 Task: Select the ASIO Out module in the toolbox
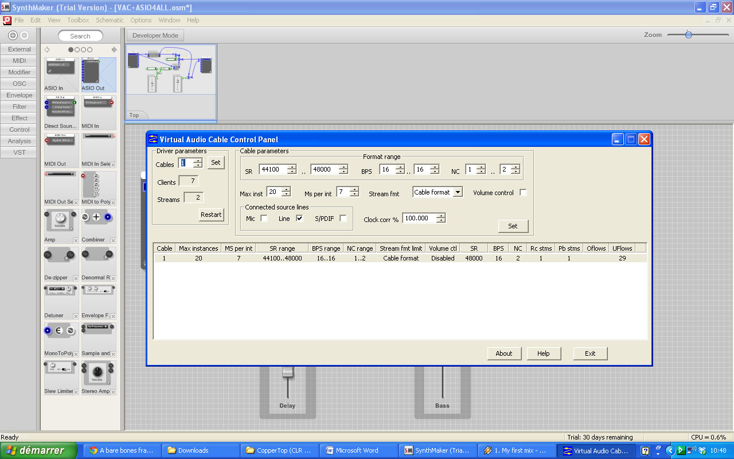click(99, 75)
